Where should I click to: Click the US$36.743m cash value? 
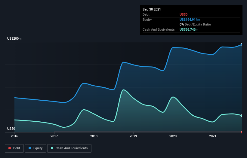tap(189, 29)
